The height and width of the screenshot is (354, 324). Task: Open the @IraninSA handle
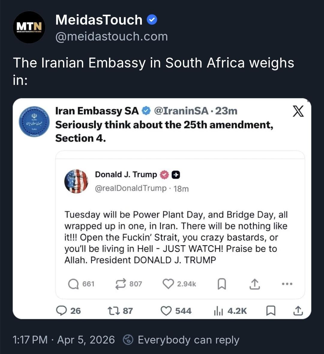coord(181,111)
